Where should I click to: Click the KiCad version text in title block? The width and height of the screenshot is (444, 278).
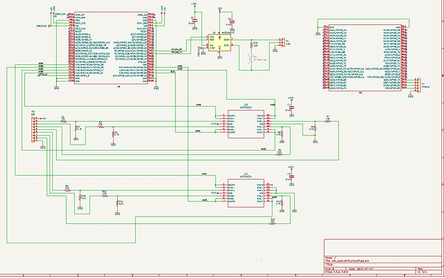pyautogui.click(x=338, y=273)
